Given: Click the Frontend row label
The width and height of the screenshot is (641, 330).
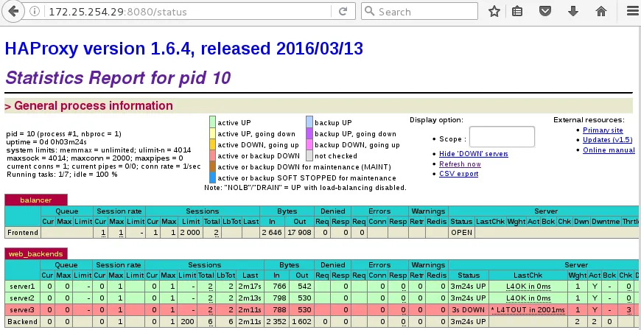Looking at the screenshot, I should (x=23, y=232).
